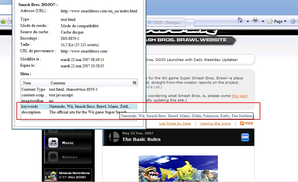
Task: Select the Content-Type meta row
Action: click(79, 89)
